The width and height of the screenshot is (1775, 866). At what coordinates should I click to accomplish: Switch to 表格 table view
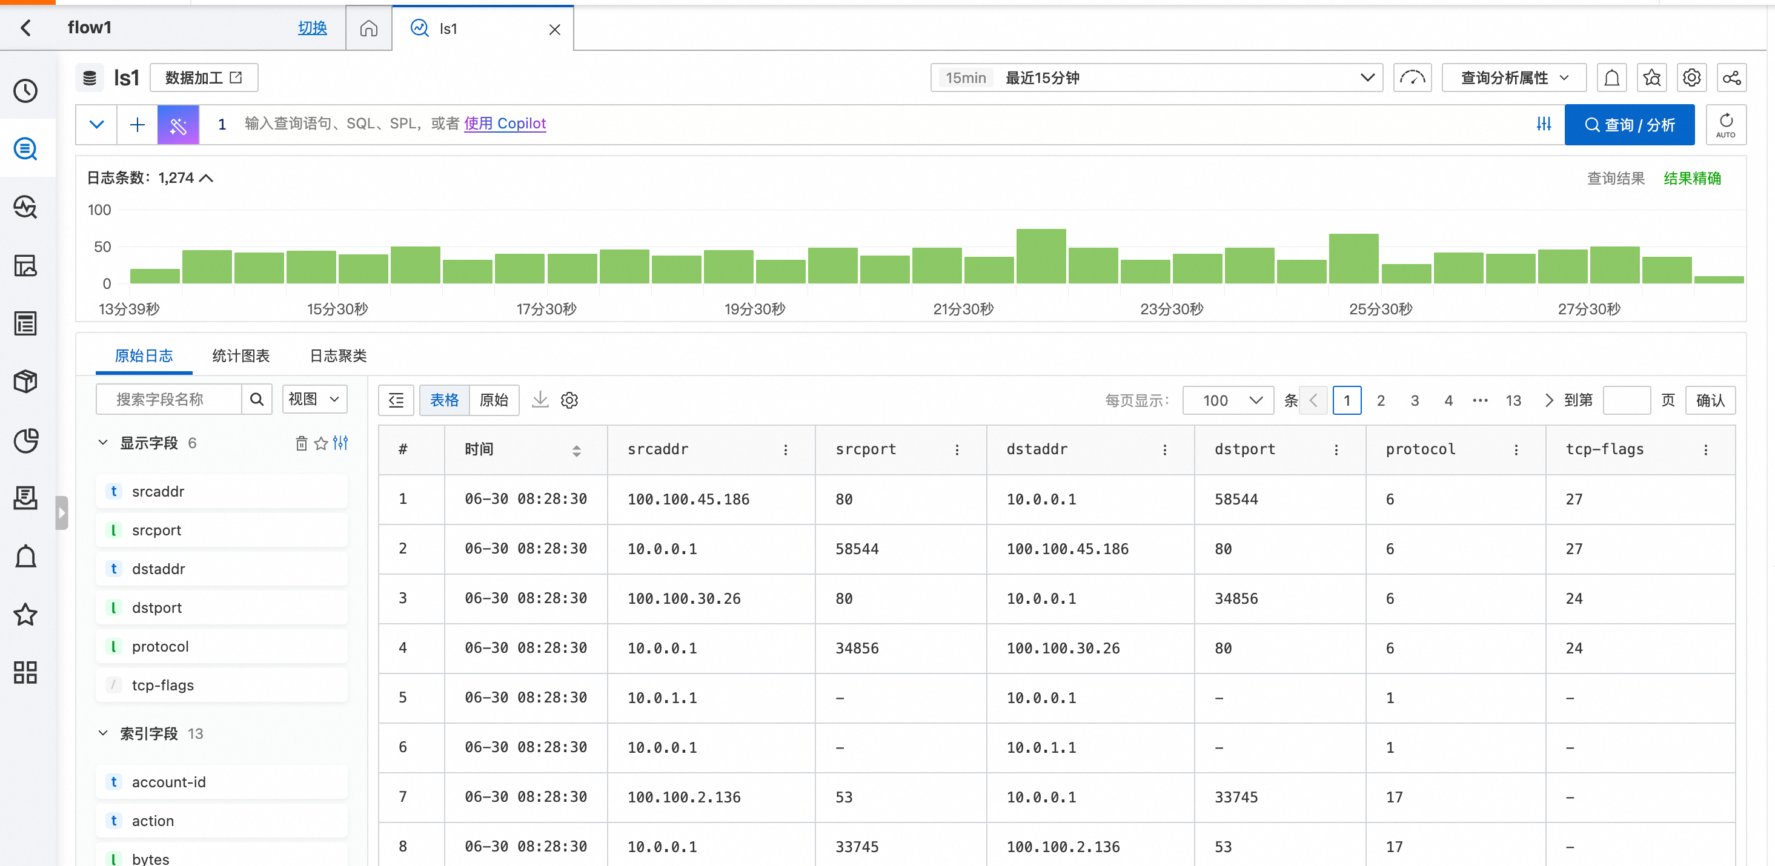445,400
